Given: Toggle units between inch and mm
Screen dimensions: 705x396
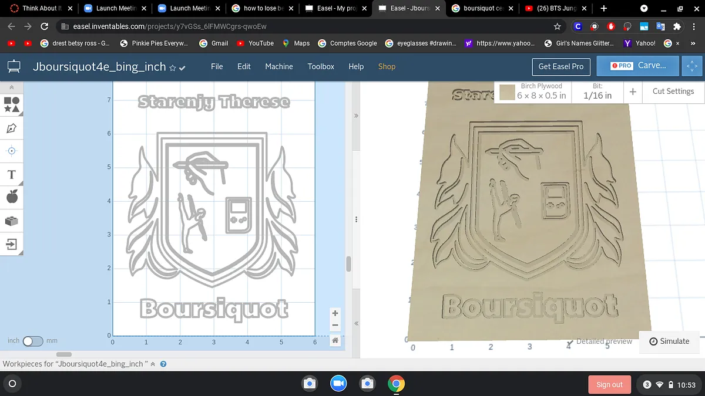Looking at the screenshot, I should point(33,341).
